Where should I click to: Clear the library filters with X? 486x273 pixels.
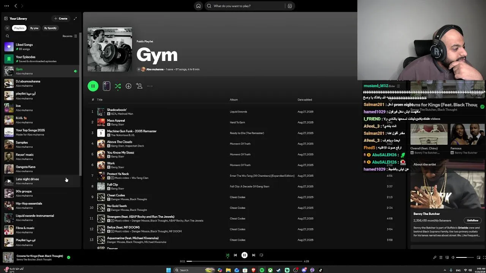click(x=7, y=28)
